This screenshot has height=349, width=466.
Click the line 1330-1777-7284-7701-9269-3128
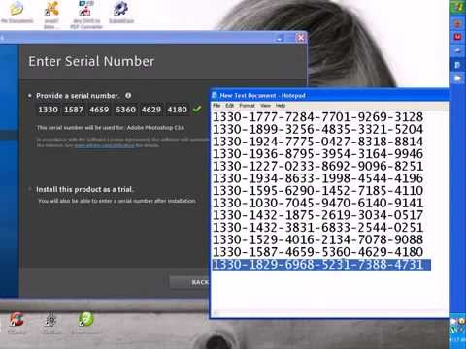tap(317, 117)
